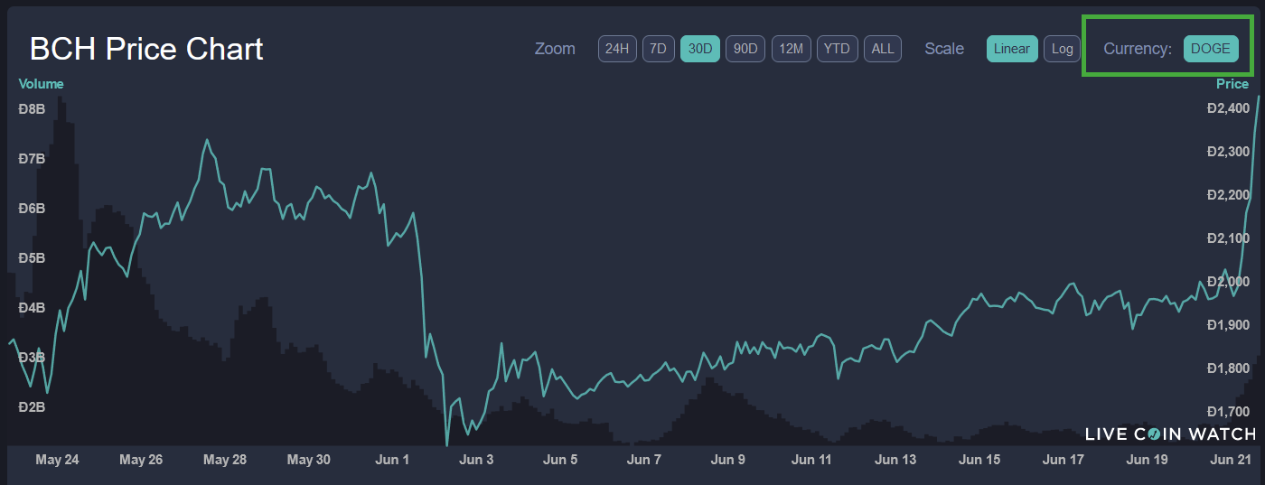Click the Currency: label
This screenshot has width=1265, height=485.
point(1138,49)
